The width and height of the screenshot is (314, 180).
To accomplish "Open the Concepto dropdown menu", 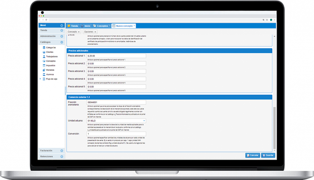I will (x=74, y=32).
